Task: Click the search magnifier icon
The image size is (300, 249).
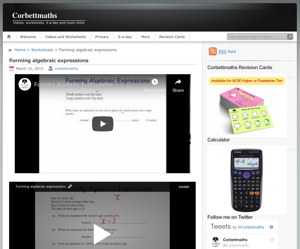Action: (290, 37)
